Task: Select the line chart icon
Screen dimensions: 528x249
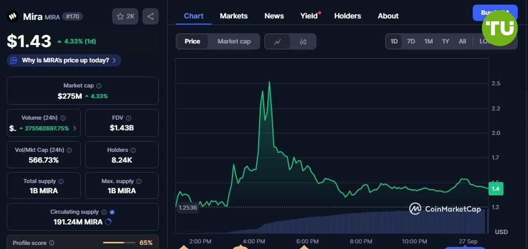Action: (x=278, y=41)
